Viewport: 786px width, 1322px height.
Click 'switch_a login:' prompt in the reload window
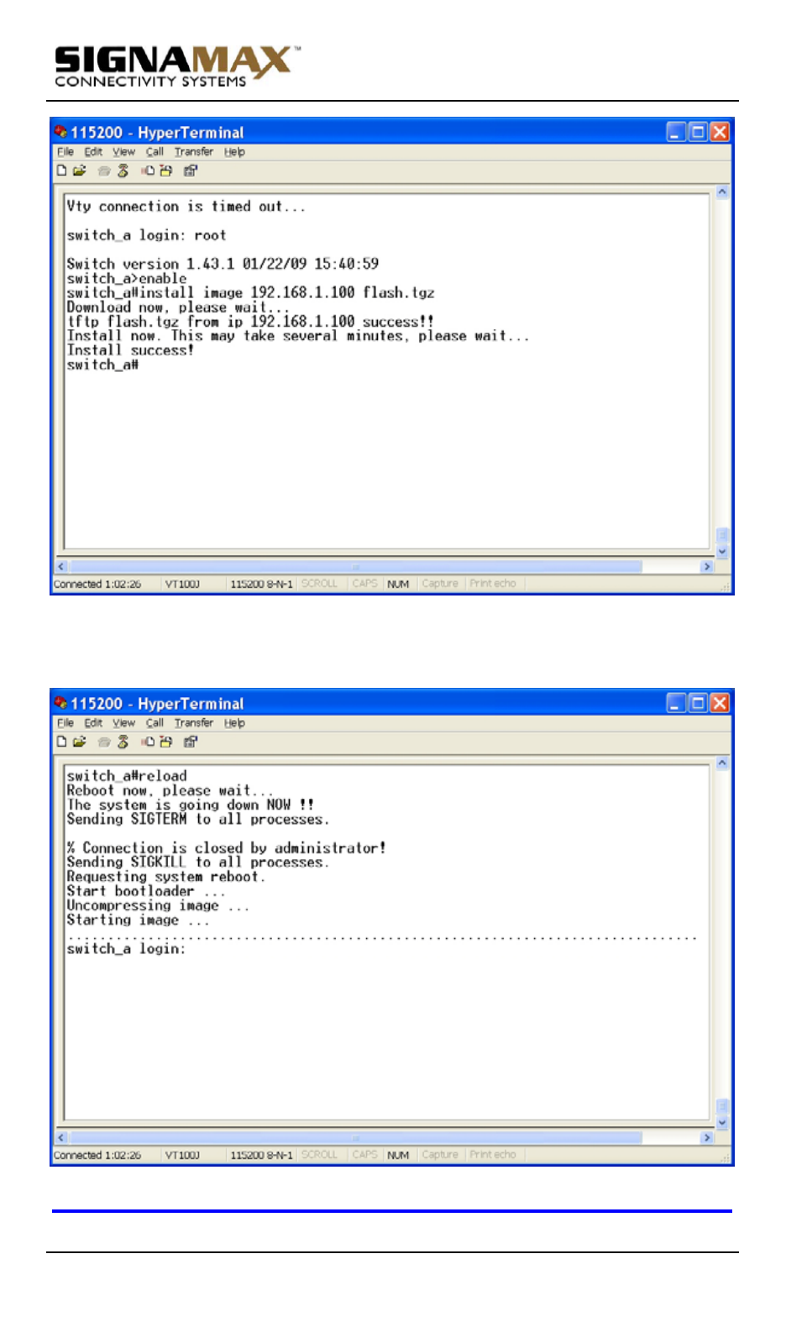[126, 949]
